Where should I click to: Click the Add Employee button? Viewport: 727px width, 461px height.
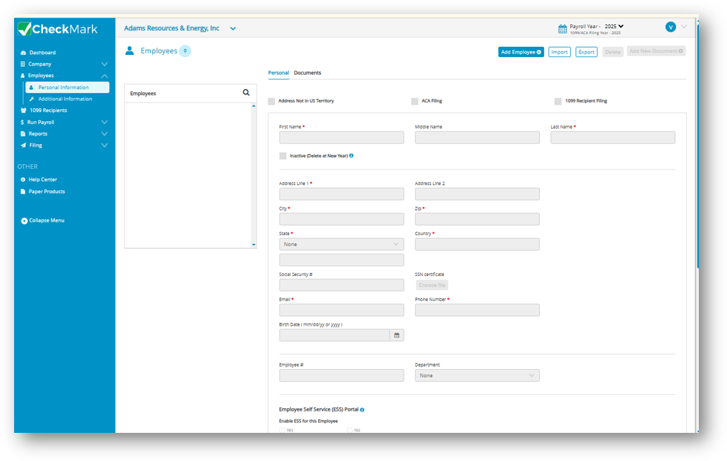point(520,52)
